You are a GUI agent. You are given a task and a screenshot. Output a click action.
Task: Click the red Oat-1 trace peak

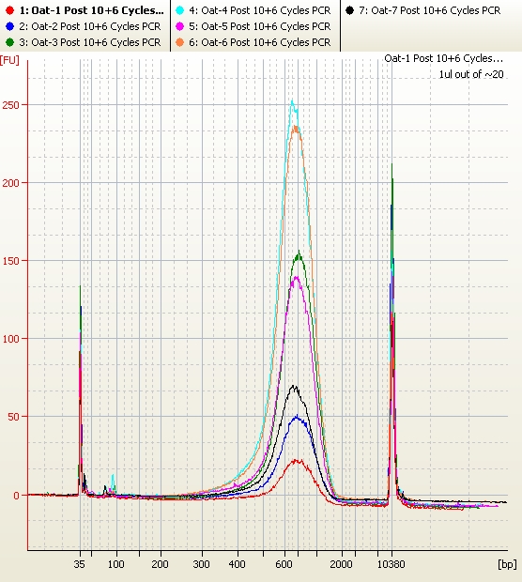298,461
